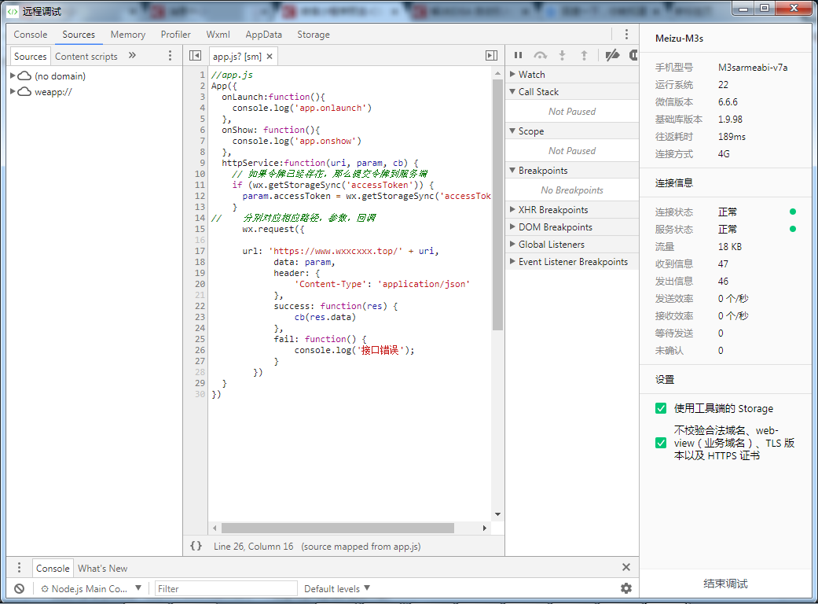The height and width of the screenshot is (604, 818).
Task: Click the code editor vertical scrollbar thumb
Action: [497, 205]
